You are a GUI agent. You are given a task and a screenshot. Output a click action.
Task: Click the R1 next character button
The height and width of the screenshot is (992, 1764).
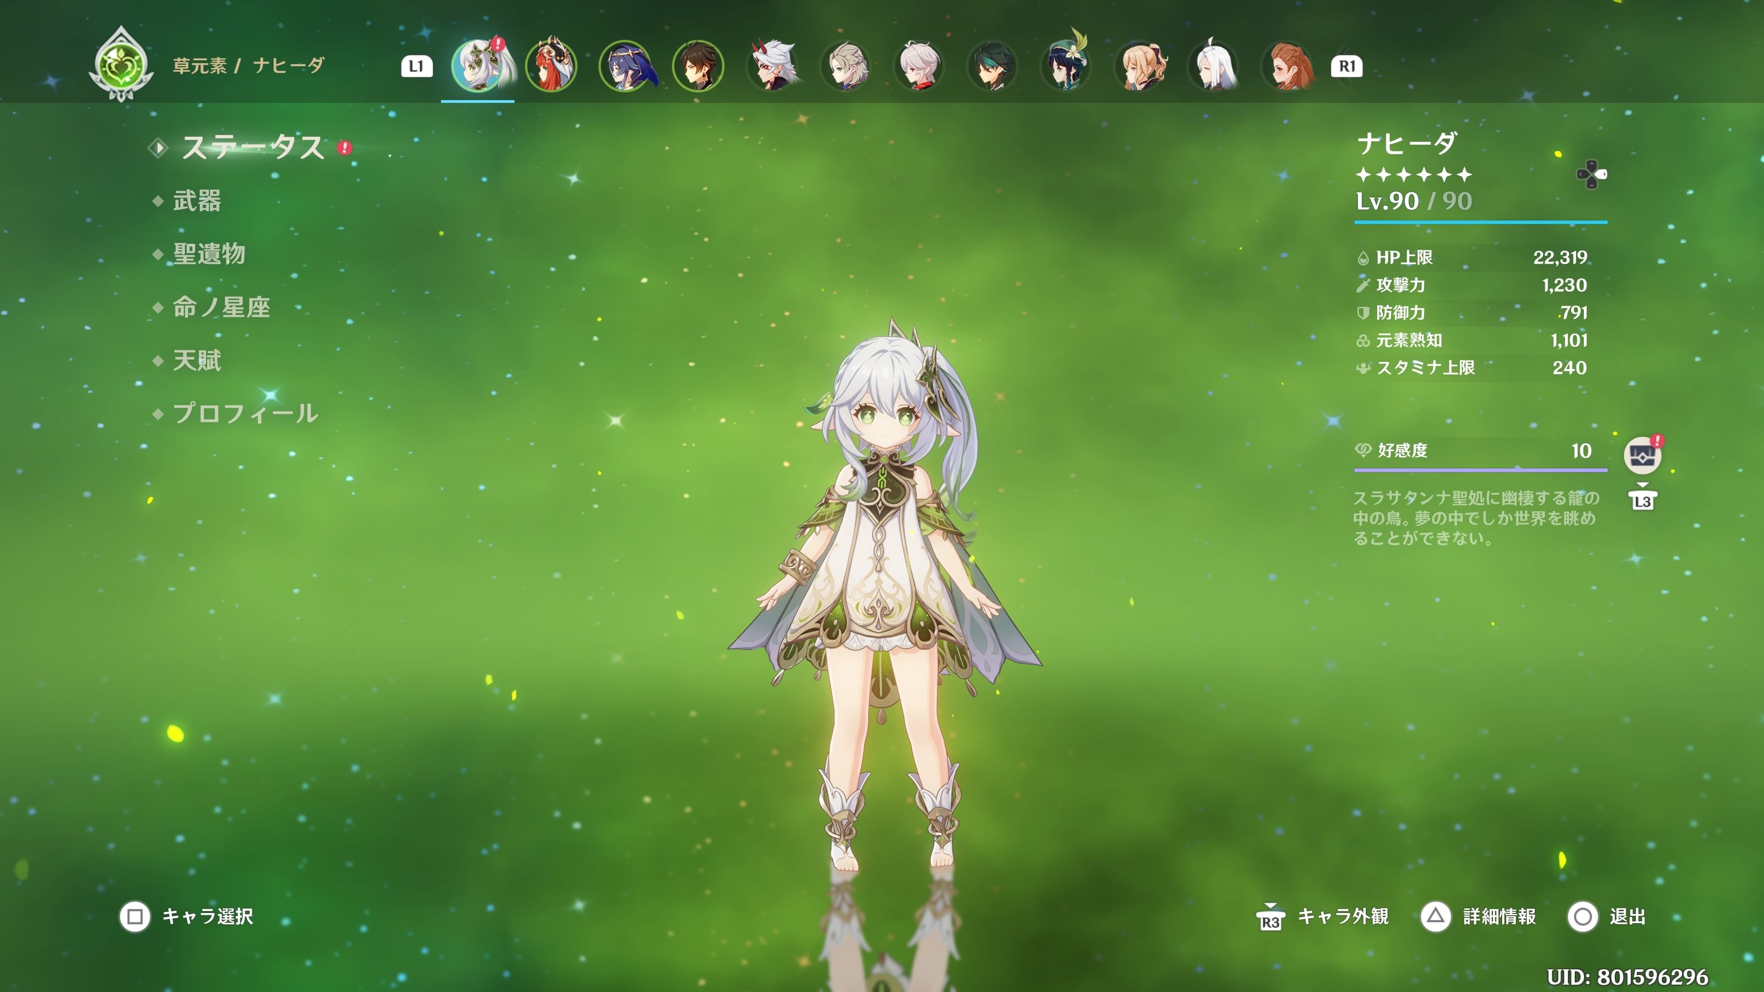click(1346, 67)
